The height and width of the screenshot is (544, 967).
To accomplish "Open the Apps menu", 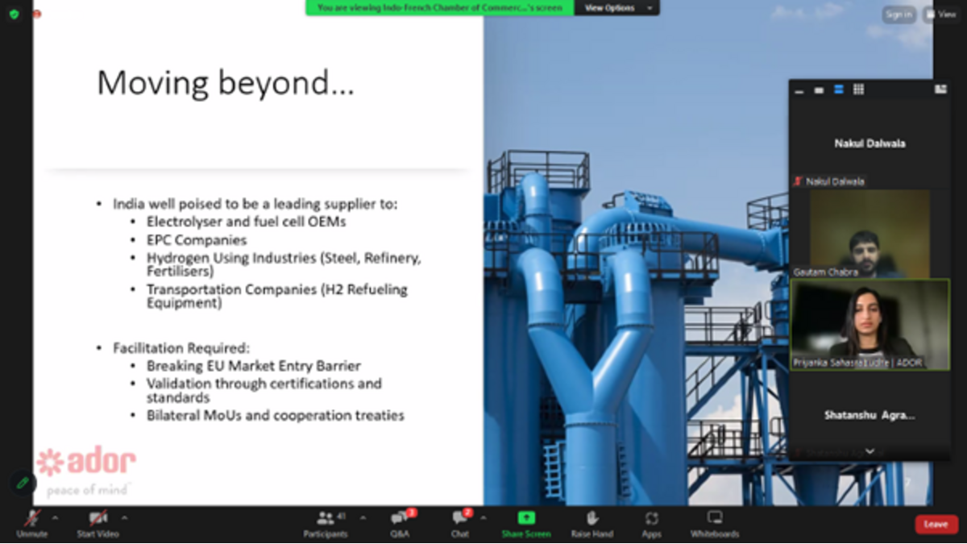I will [651, 519].
